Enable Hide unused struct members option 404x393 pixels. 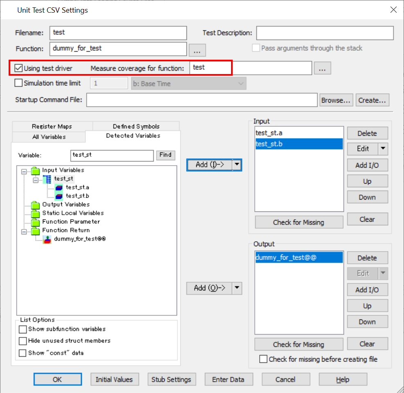click(22, 341)
